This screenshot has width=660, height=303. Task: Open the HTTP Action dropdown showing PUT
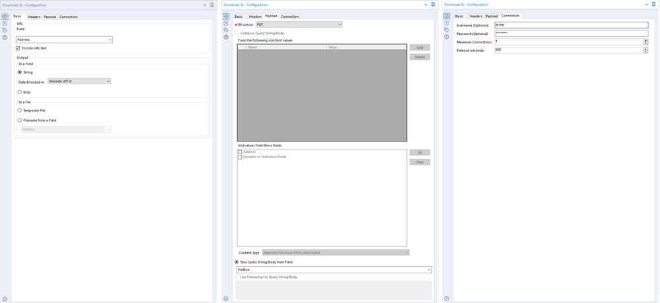[299, 24]
